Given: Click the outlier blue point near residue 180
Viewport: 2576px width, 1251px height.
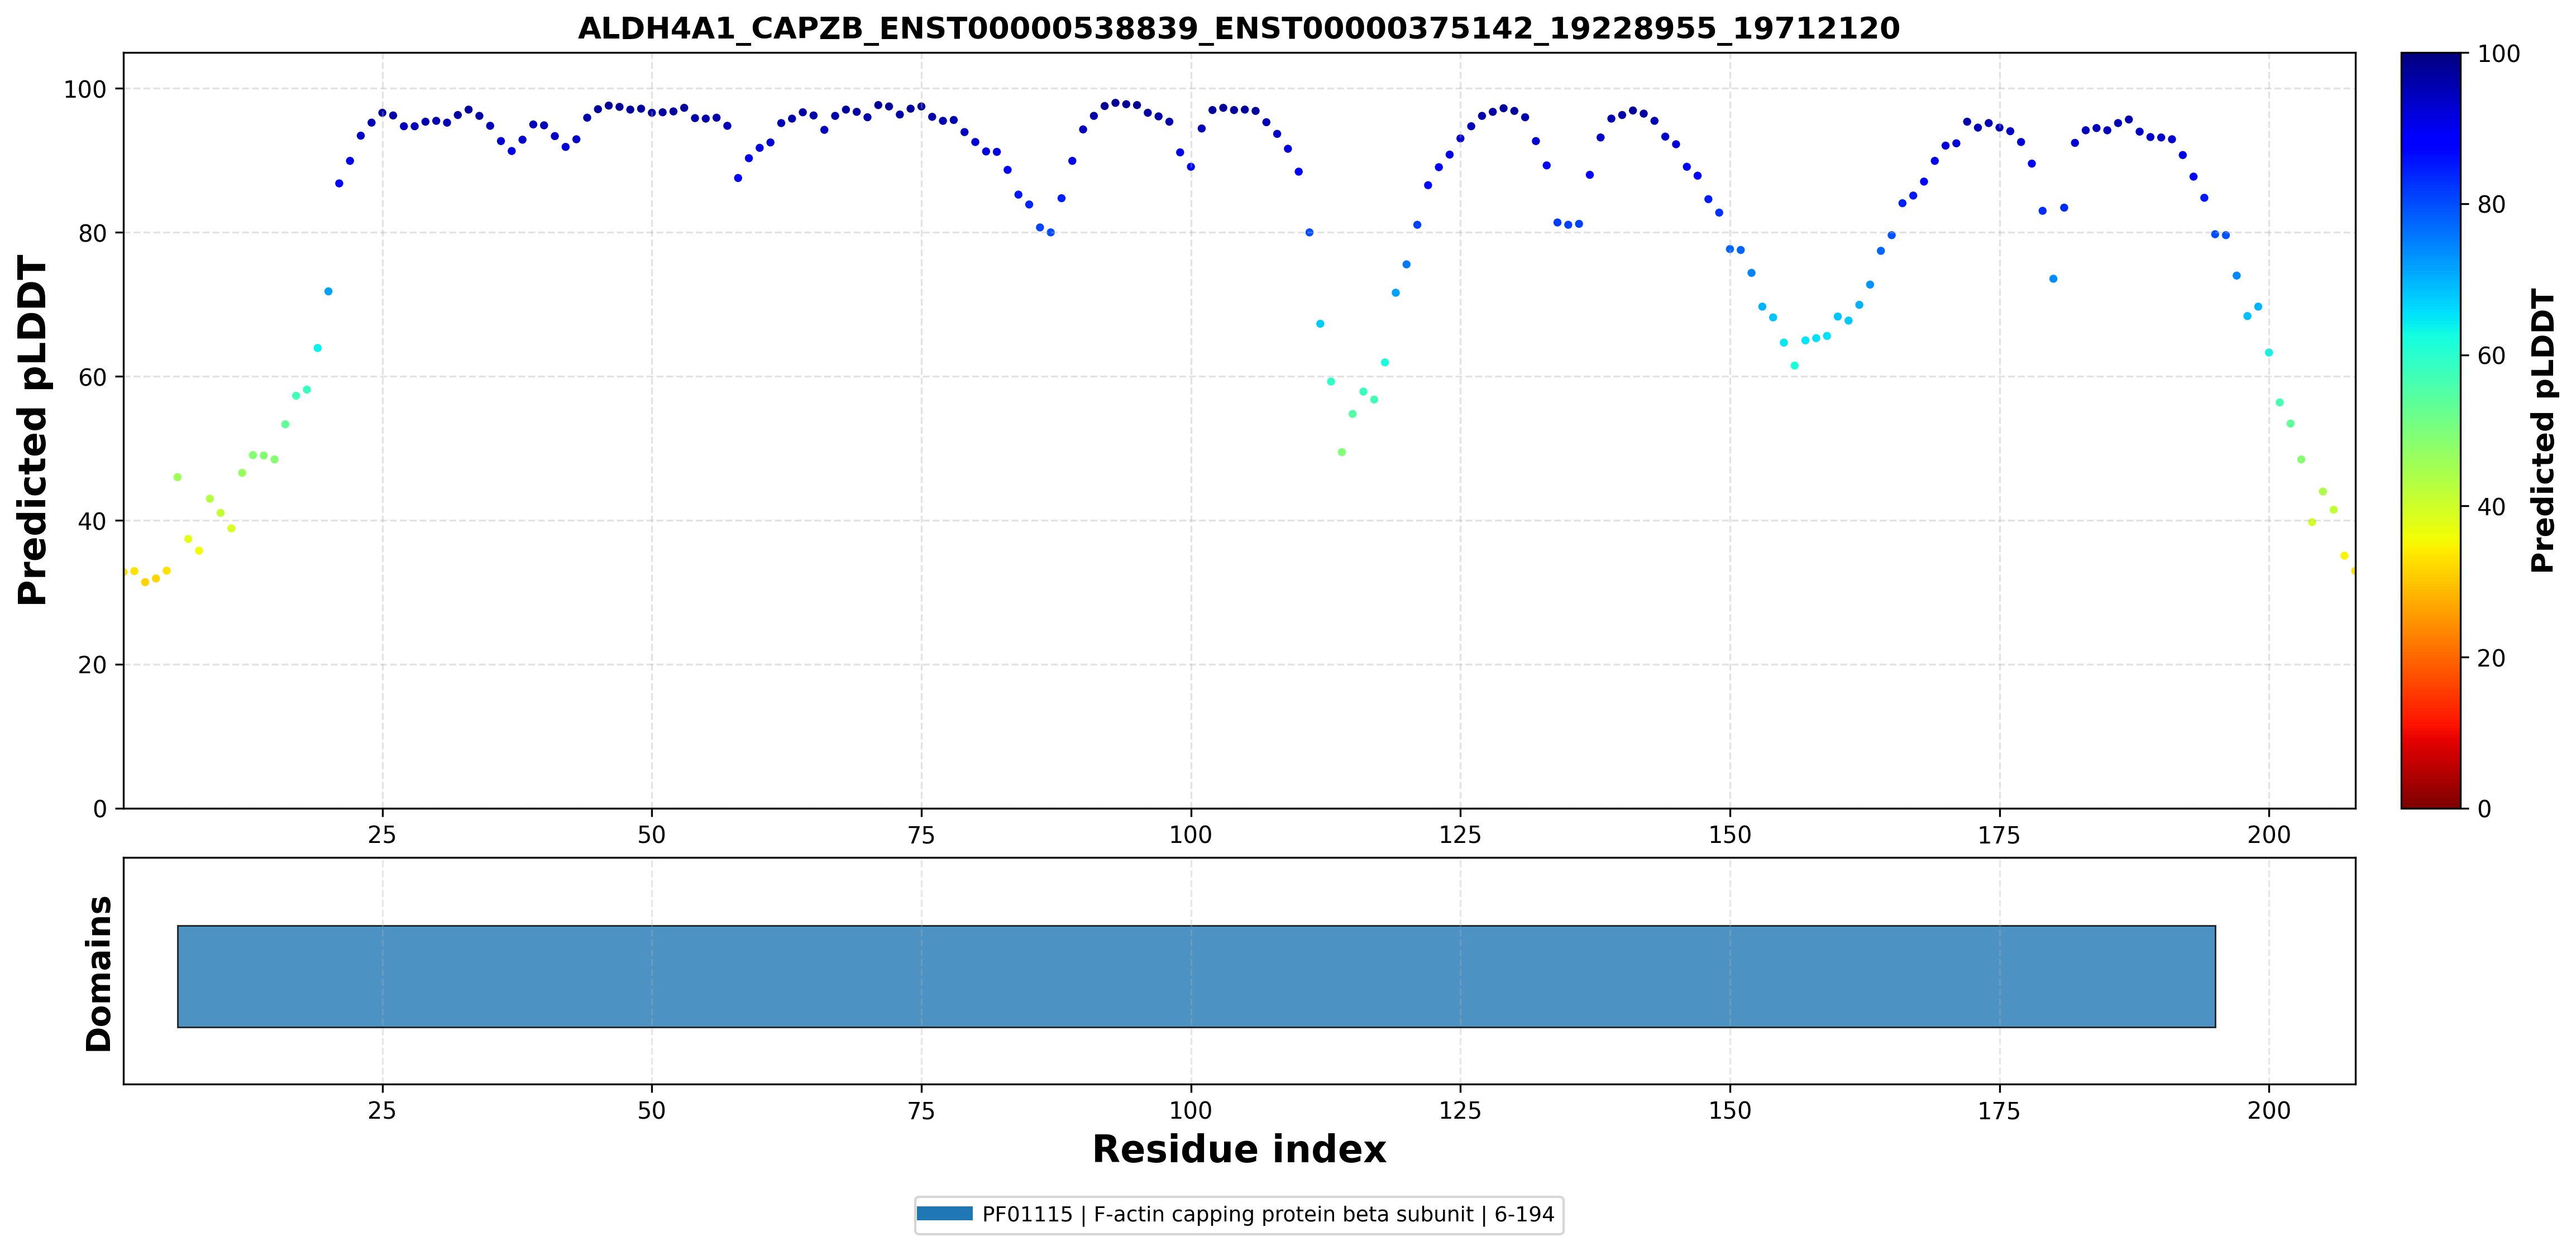Looking at the screenshot, I should [x=2053, y=279].
